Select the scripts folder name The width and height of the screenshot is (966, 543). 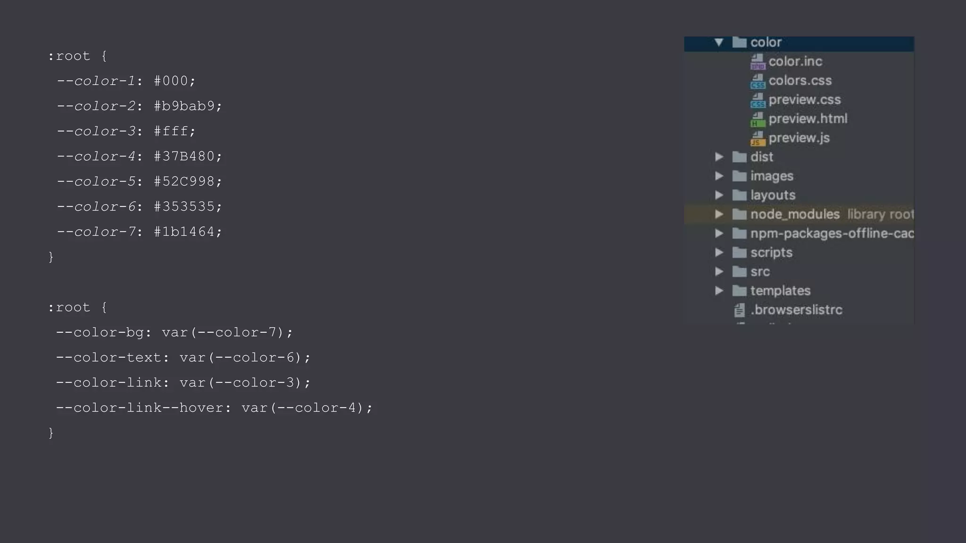[x=771, y=252]
